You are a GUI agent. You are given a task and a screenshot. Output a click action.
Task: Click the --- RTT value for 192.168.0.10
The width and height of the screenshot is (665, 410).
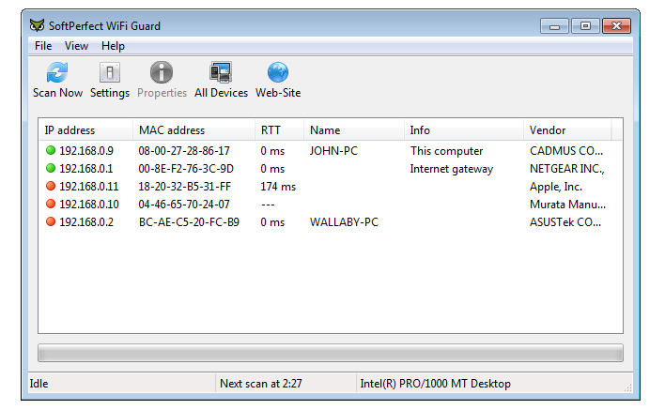[x=268, y=205]
